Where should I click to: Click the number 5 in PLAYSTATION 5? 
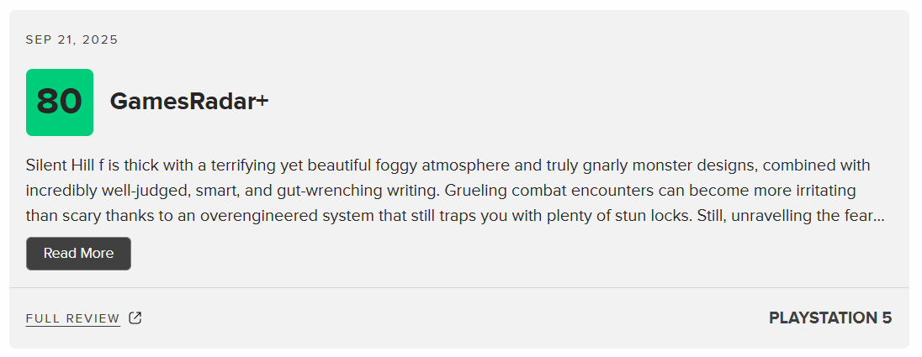(887, 318)
